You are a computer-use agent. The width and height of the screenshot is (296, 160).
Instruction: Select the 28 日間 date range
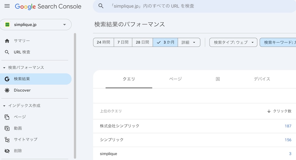click(143, 42)
